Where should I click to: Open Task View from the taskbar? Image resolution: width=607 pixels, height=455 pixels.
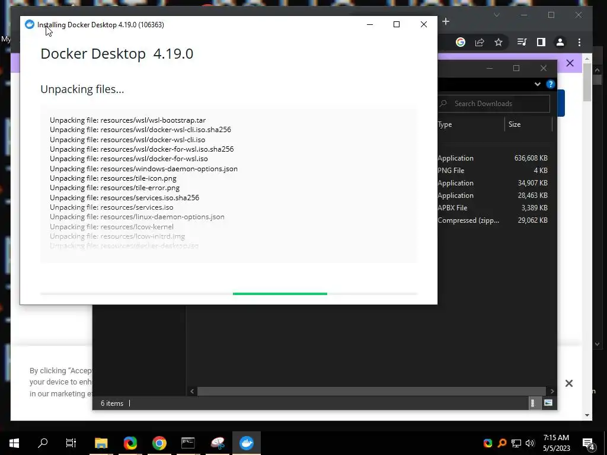[71, 443]
